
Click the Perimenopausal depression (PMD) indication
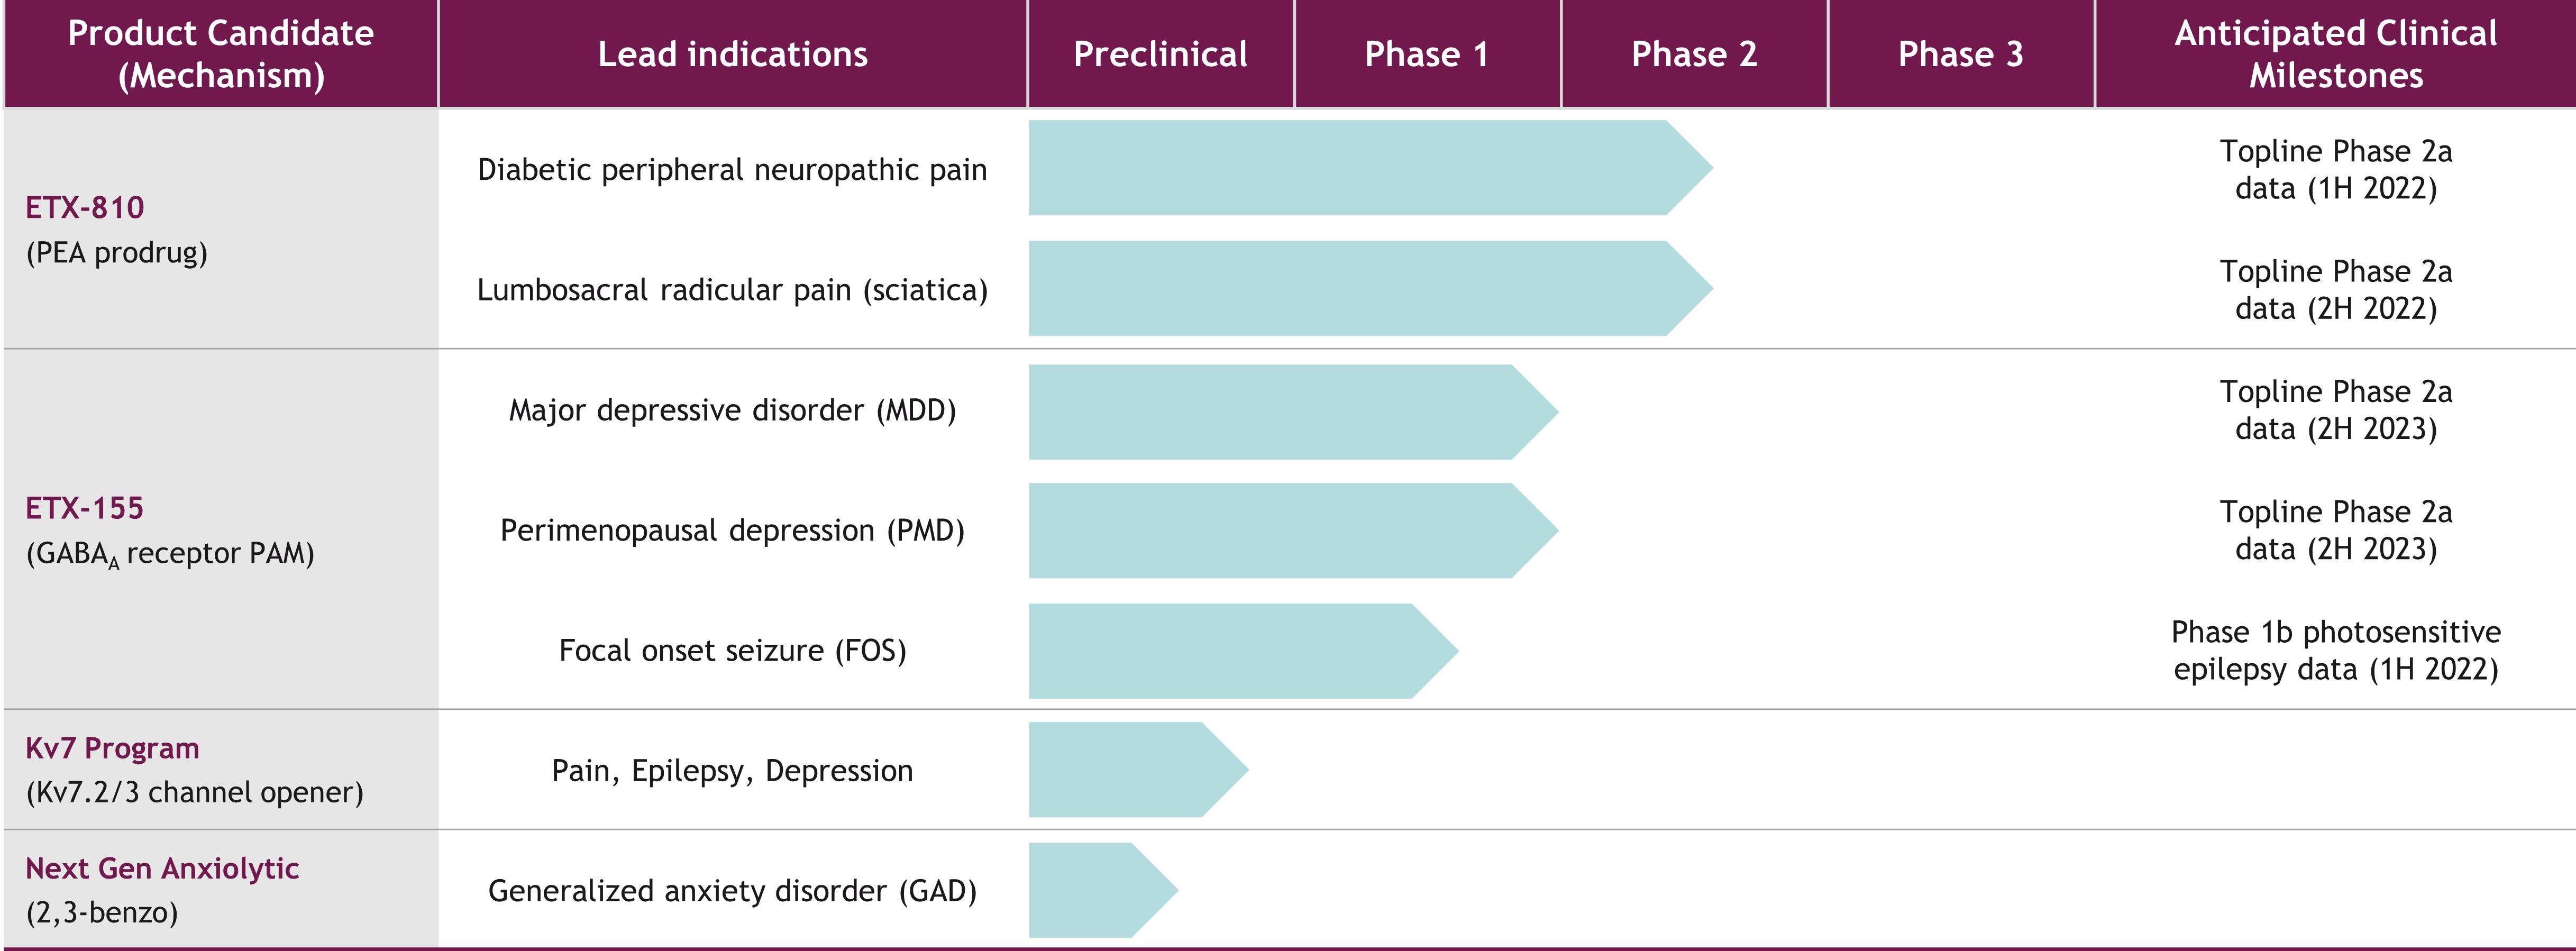coord(732,531)
